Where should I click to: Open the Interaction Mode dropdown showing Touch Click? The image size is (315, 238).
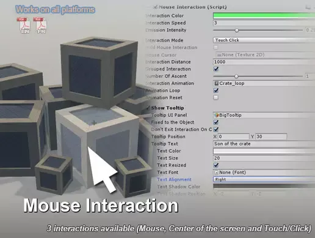tap(264, 40)
